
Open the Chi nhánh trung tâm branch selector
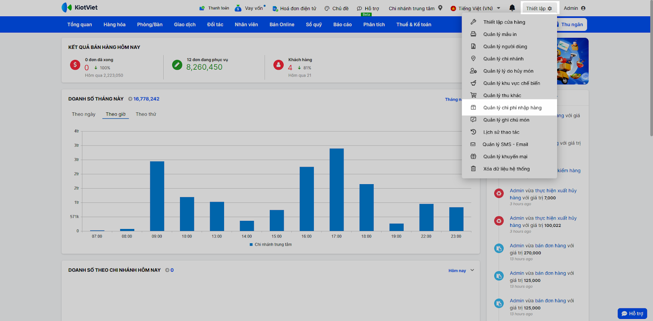(415, 8)
